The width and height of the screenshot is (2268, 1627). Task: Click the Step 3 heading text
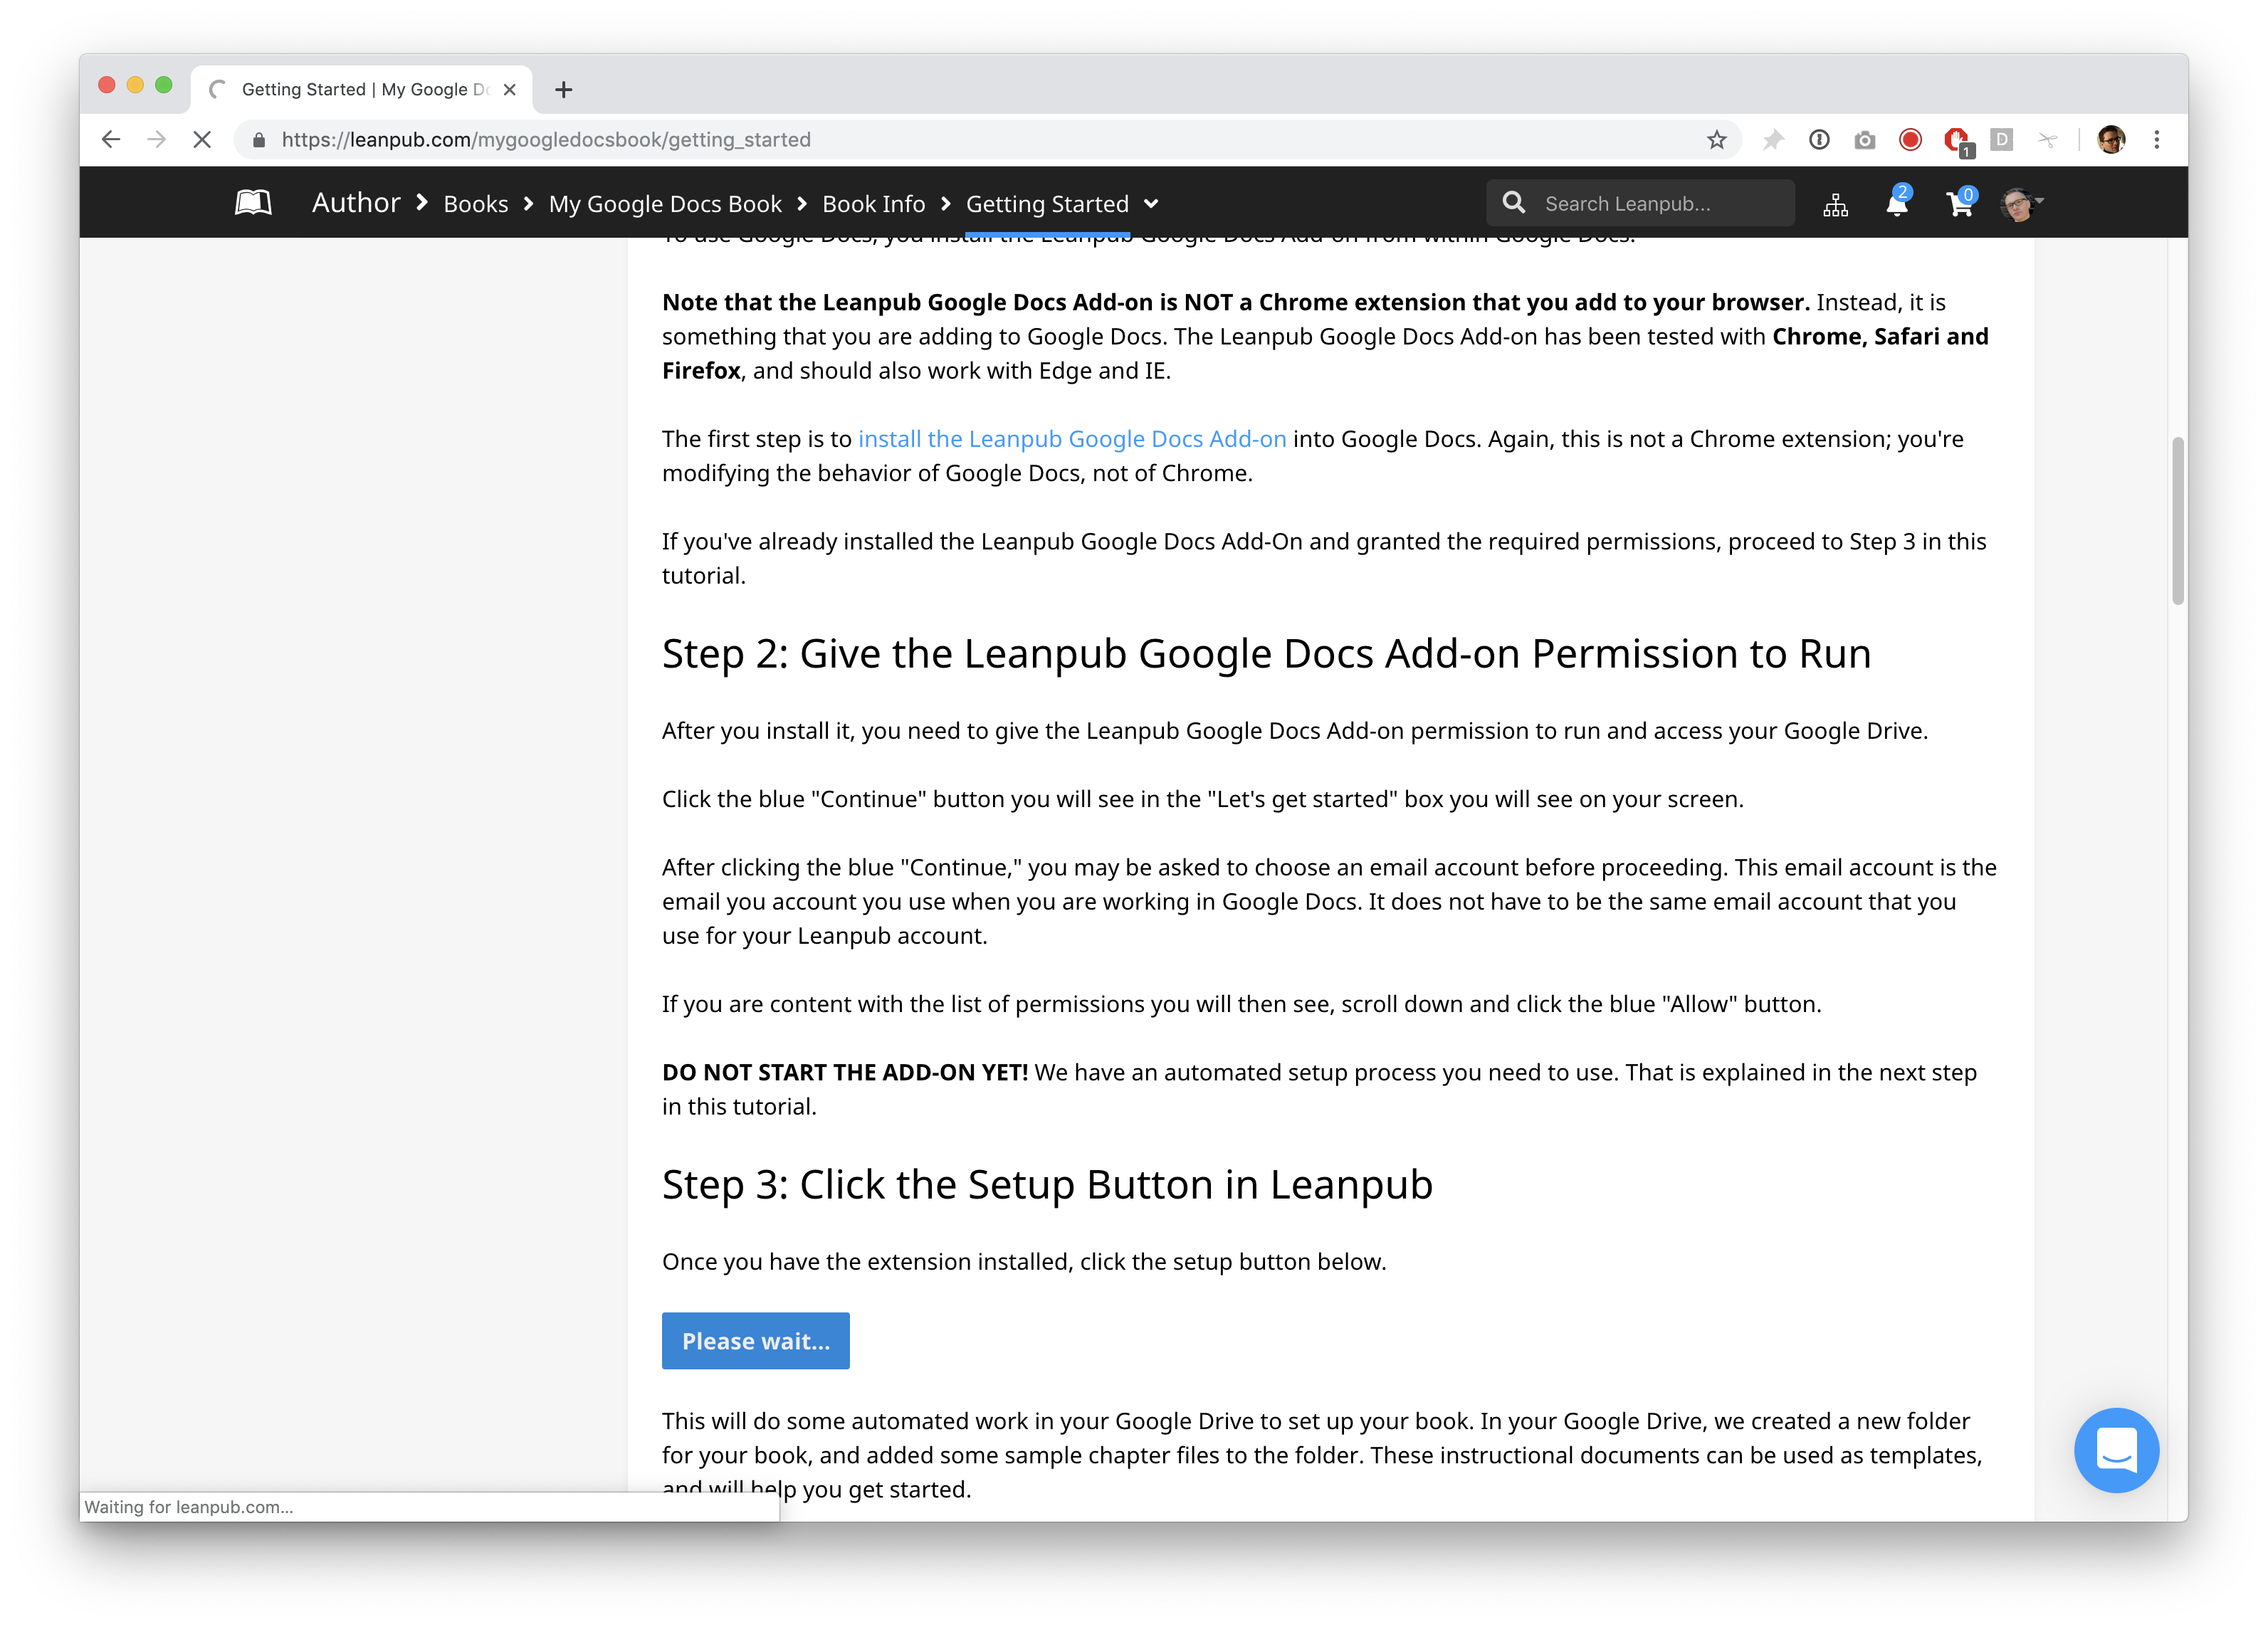pos(1047,1184)
